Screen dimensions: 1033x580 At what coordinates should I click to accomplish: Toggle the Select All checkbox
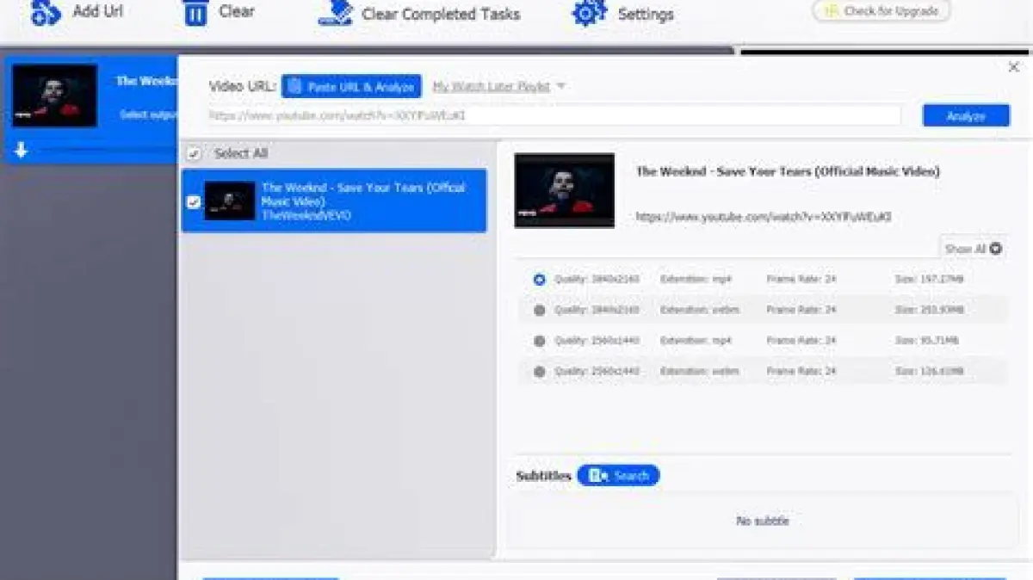coord(195,153)
